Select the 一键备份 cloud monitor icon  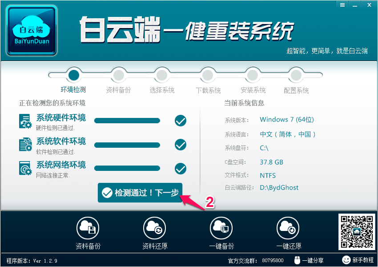pos(221,228)
